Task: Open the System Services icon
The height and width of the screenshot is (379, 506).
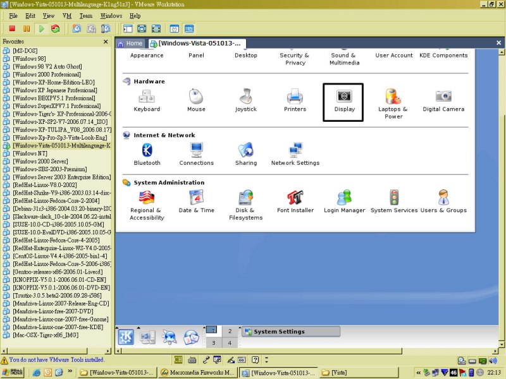Action: point(394,202)
